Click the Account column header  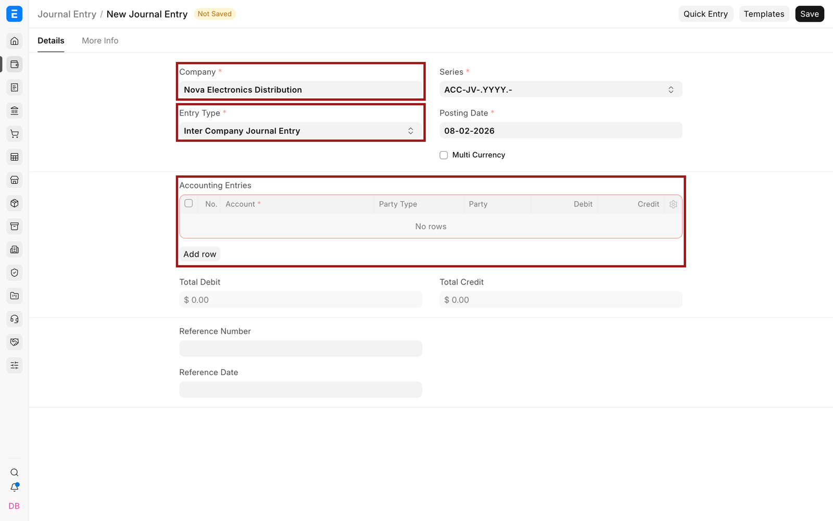(x=297, y=204)
